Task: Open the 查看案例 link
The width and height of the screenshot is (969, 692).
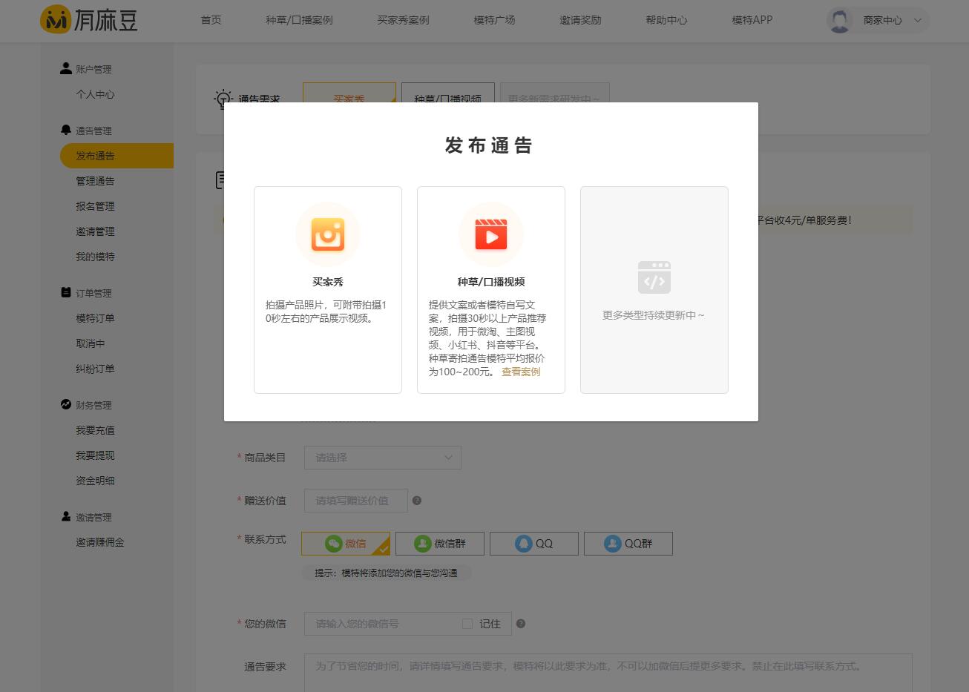Action: (x=521, y=372)
